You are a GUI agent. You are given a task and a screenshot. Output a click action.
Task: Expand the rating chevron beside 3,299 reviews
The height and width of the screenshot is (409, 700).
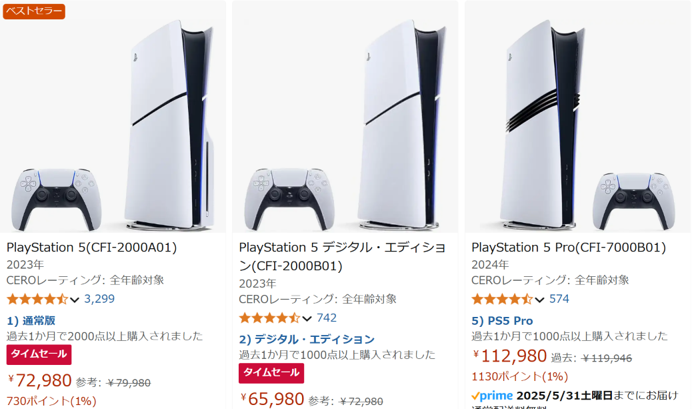point(75,300)
